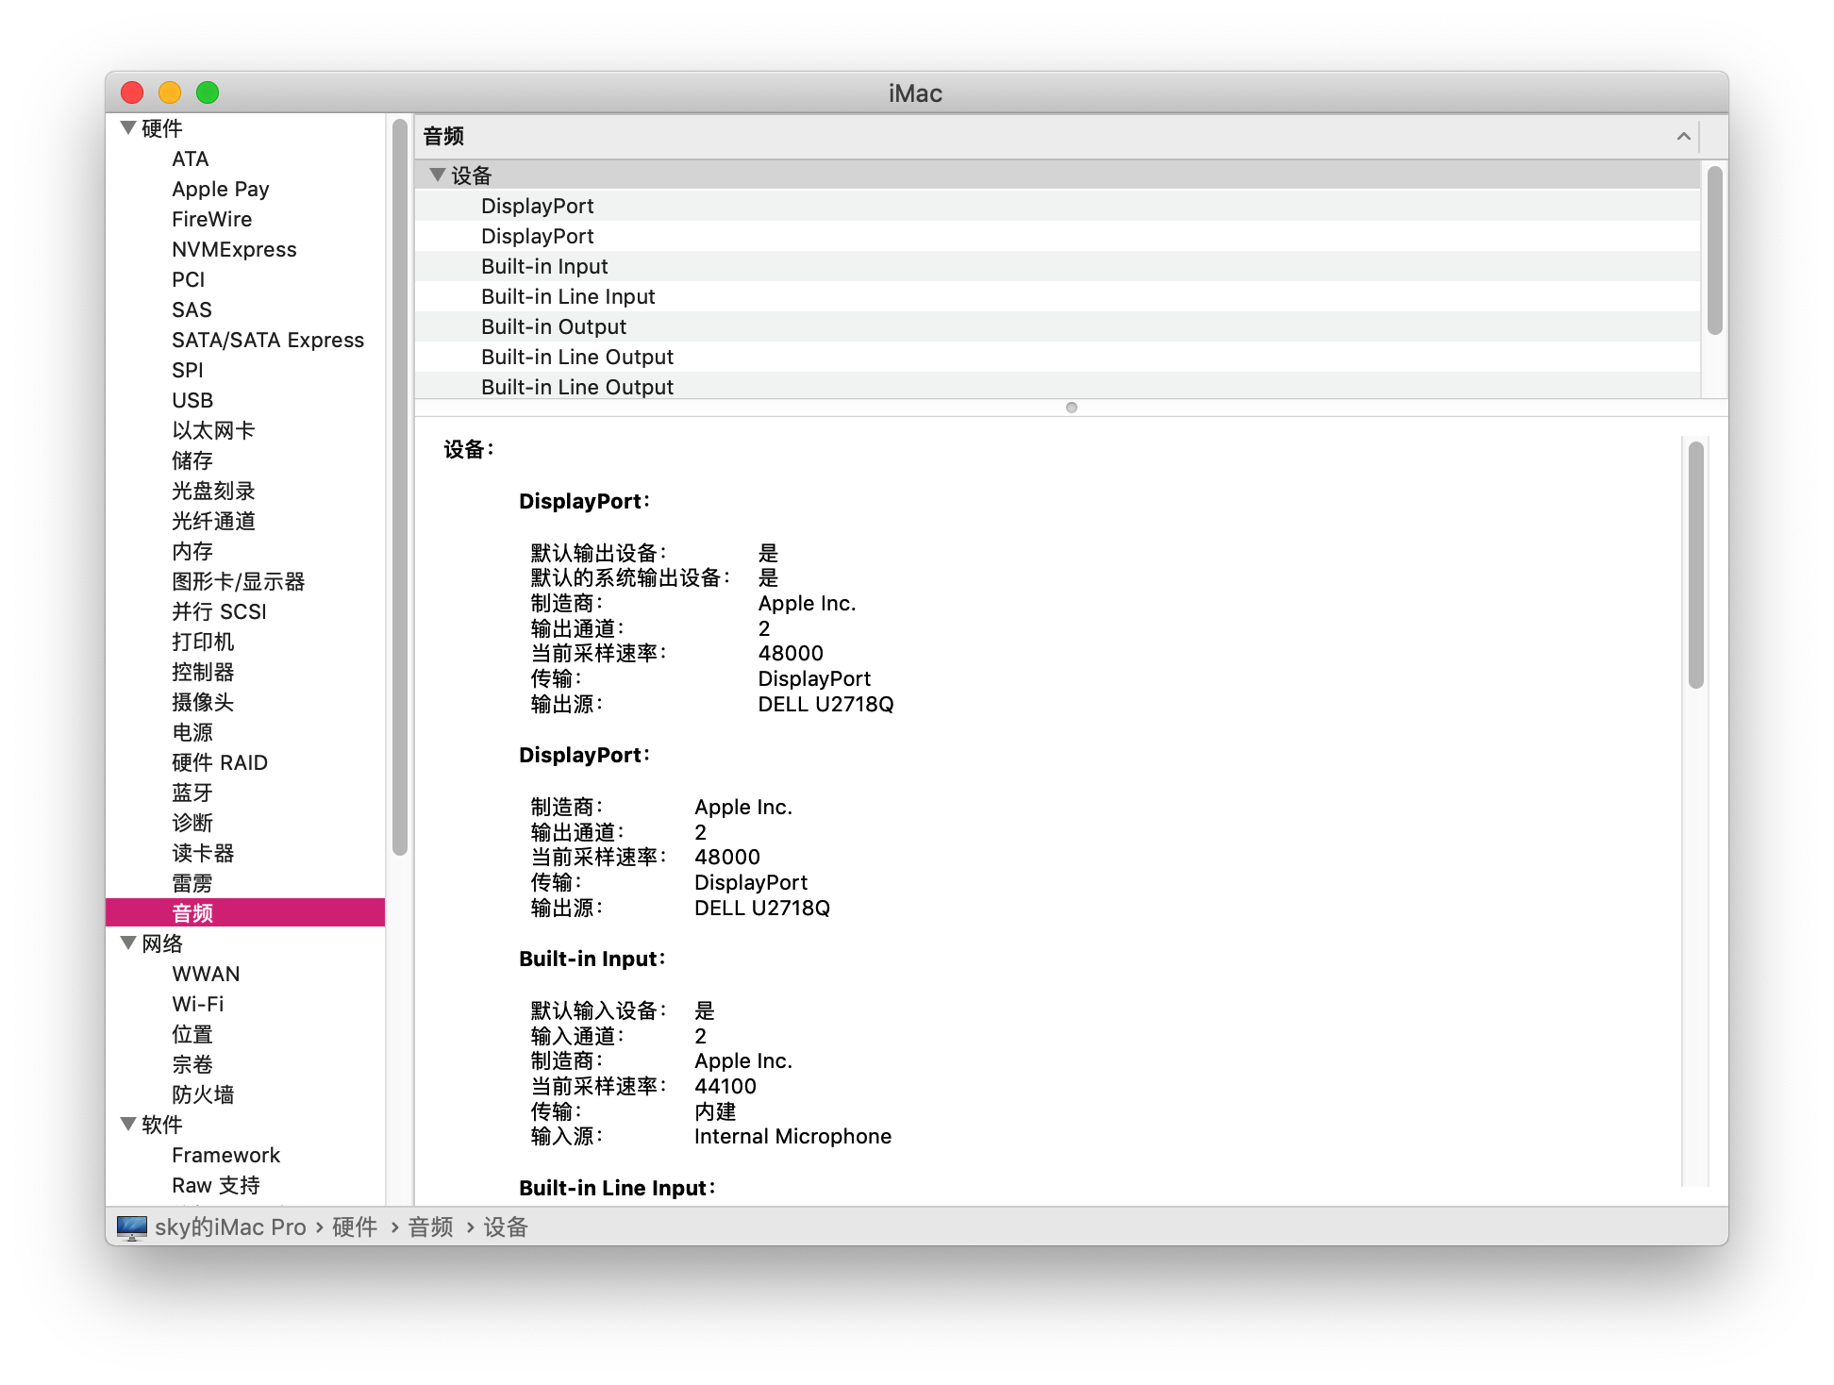Open the 蓝牙 sidebar item
Image resolution: width=1834 pixels, height=1385 pixels.
(192, 793)
